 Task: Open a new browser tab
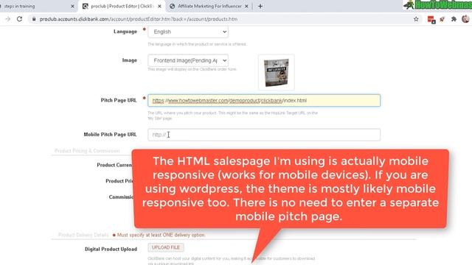pyautogui.click(x=260, y=6)
